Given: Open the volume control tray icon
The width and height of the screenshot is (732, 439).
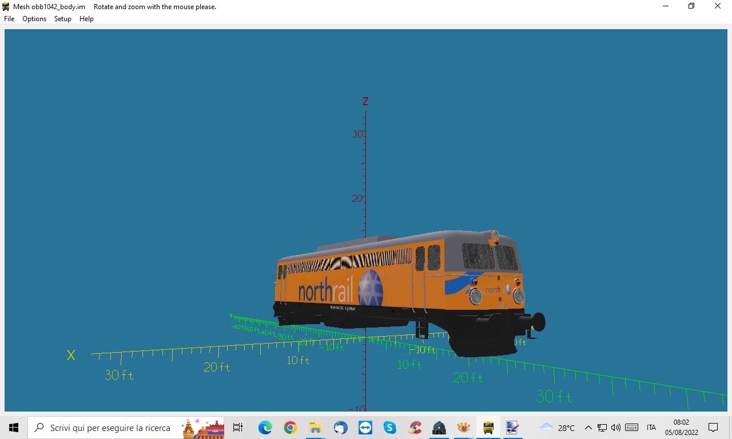Looking at the screenshot, I should click(616, 428).
